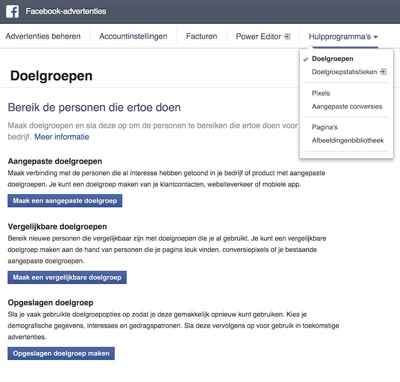Select Pixels from the menu
This screenshot has height=382, width=400.
coord(321,93)
